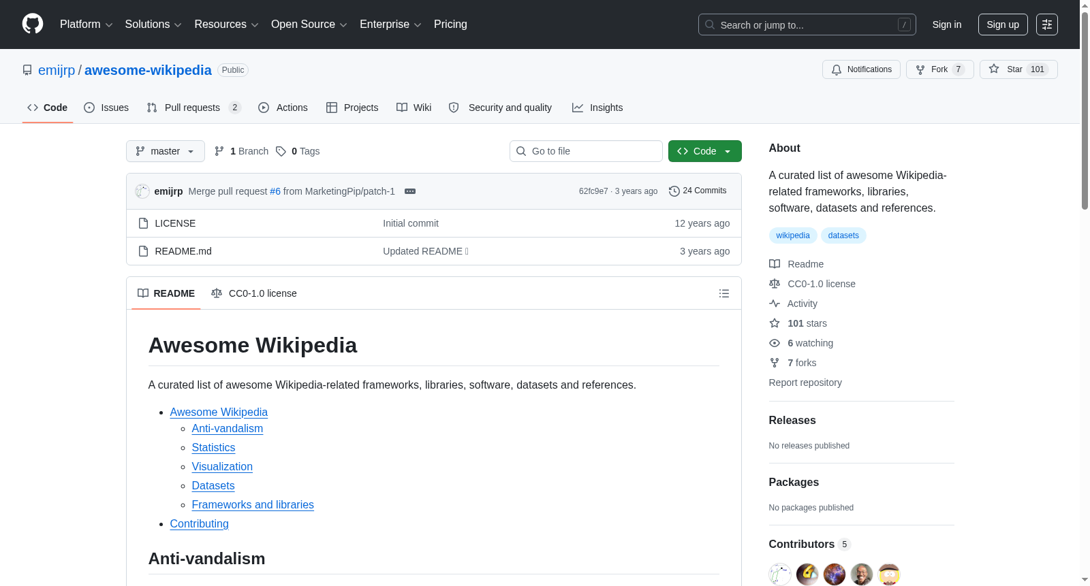Jump to the Visualization section link

(222, 467)
